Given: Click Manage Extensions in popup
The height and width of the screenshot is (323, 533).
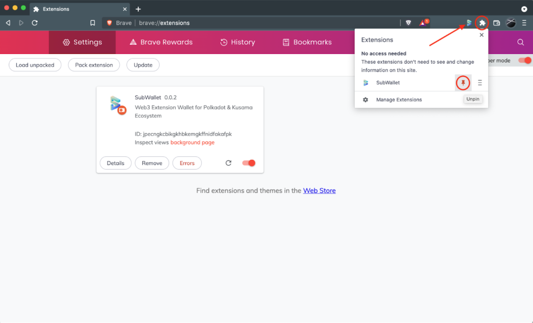Looking at the screenshot, I should (x=399, y=100).
